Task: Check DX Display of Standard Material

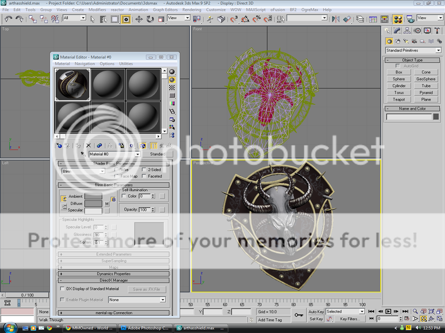Action: coord(63,288)
